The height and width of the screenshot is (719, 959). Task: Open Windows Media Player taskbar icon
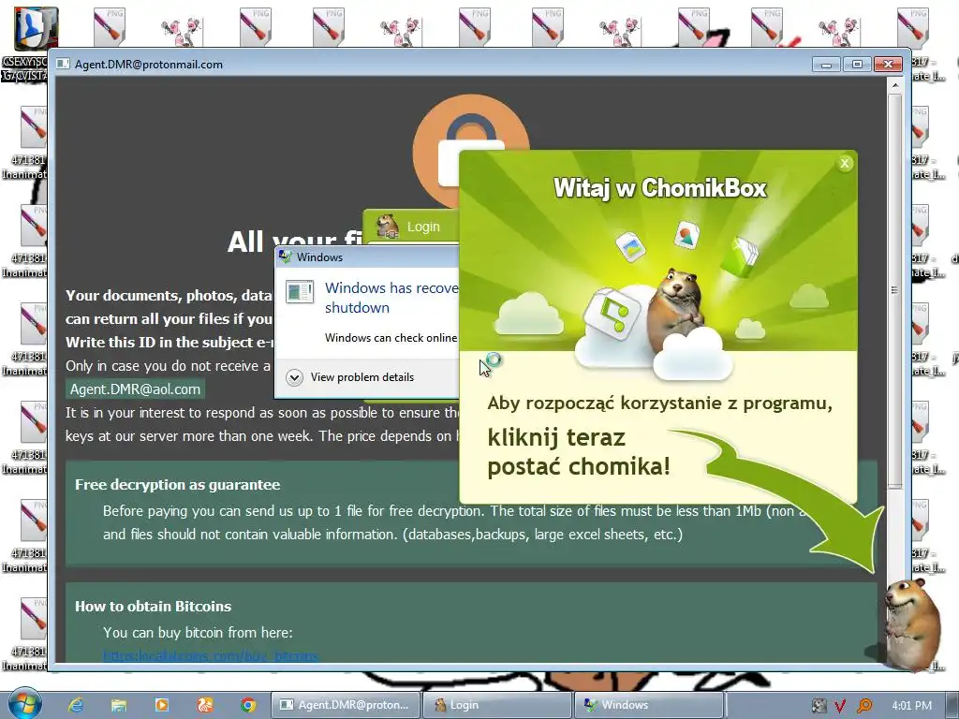point(162,705)
